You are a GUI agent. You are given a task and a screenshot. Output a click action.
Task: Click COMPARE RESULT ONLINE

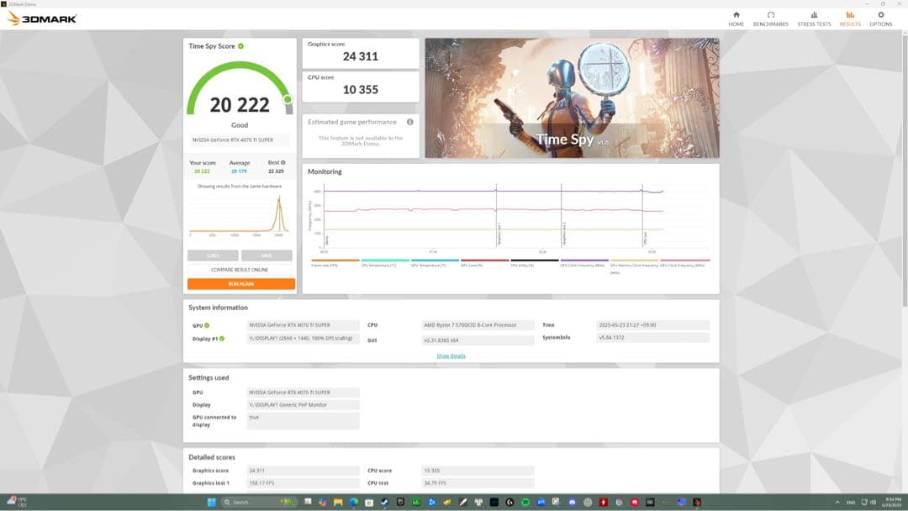tap(239, 268)
